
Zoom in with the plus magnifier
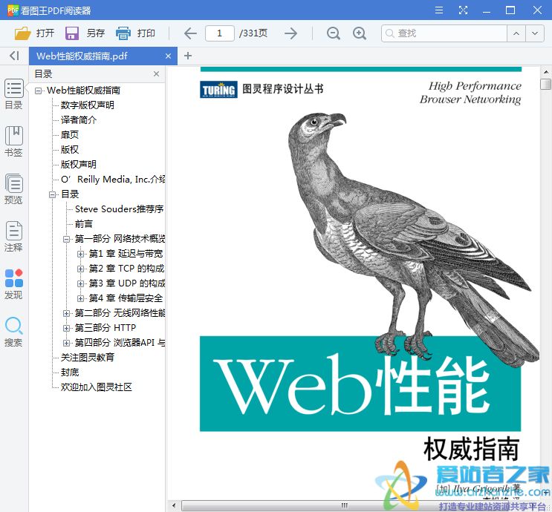[x=360, y=33]
